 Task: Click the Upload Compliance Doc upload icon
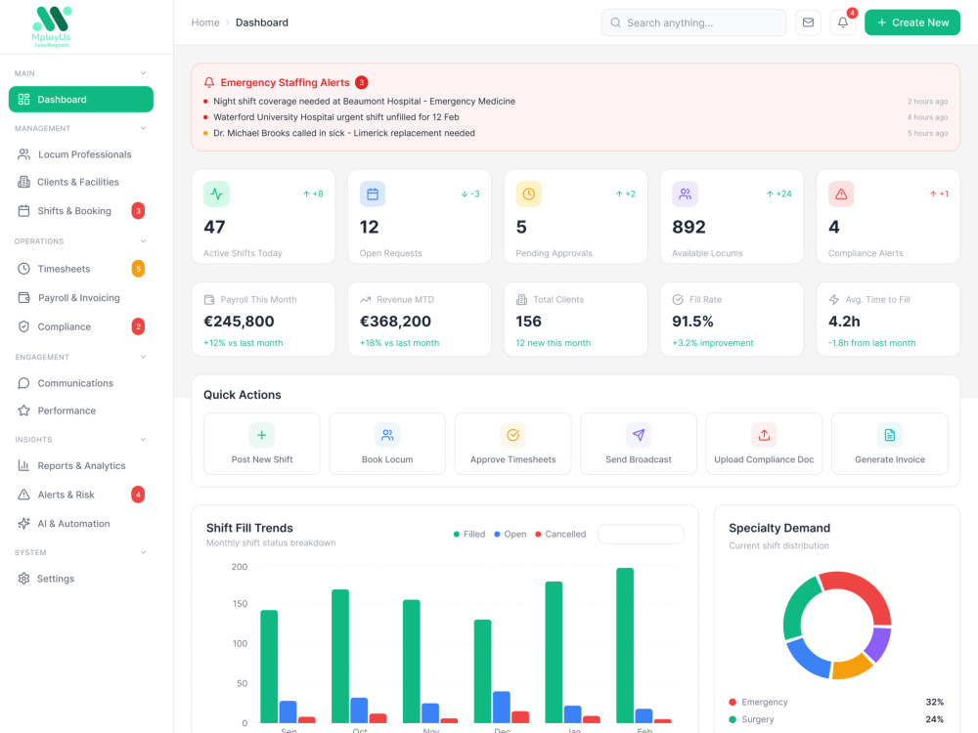tap(764, 435)
